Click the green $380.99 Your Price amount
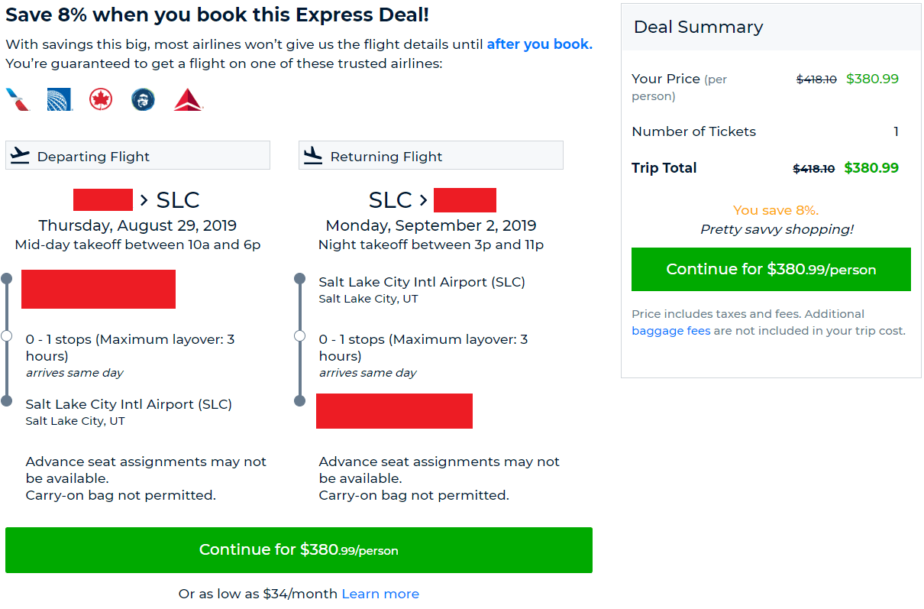Screen dimensions: 924x609 pos(872,79)
